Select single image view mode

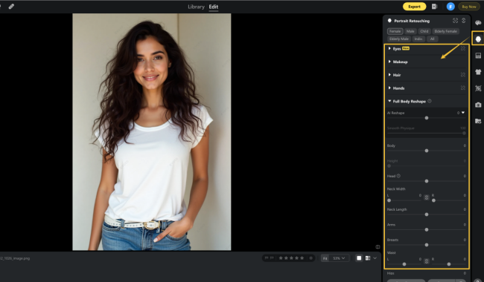click(359, 258)
